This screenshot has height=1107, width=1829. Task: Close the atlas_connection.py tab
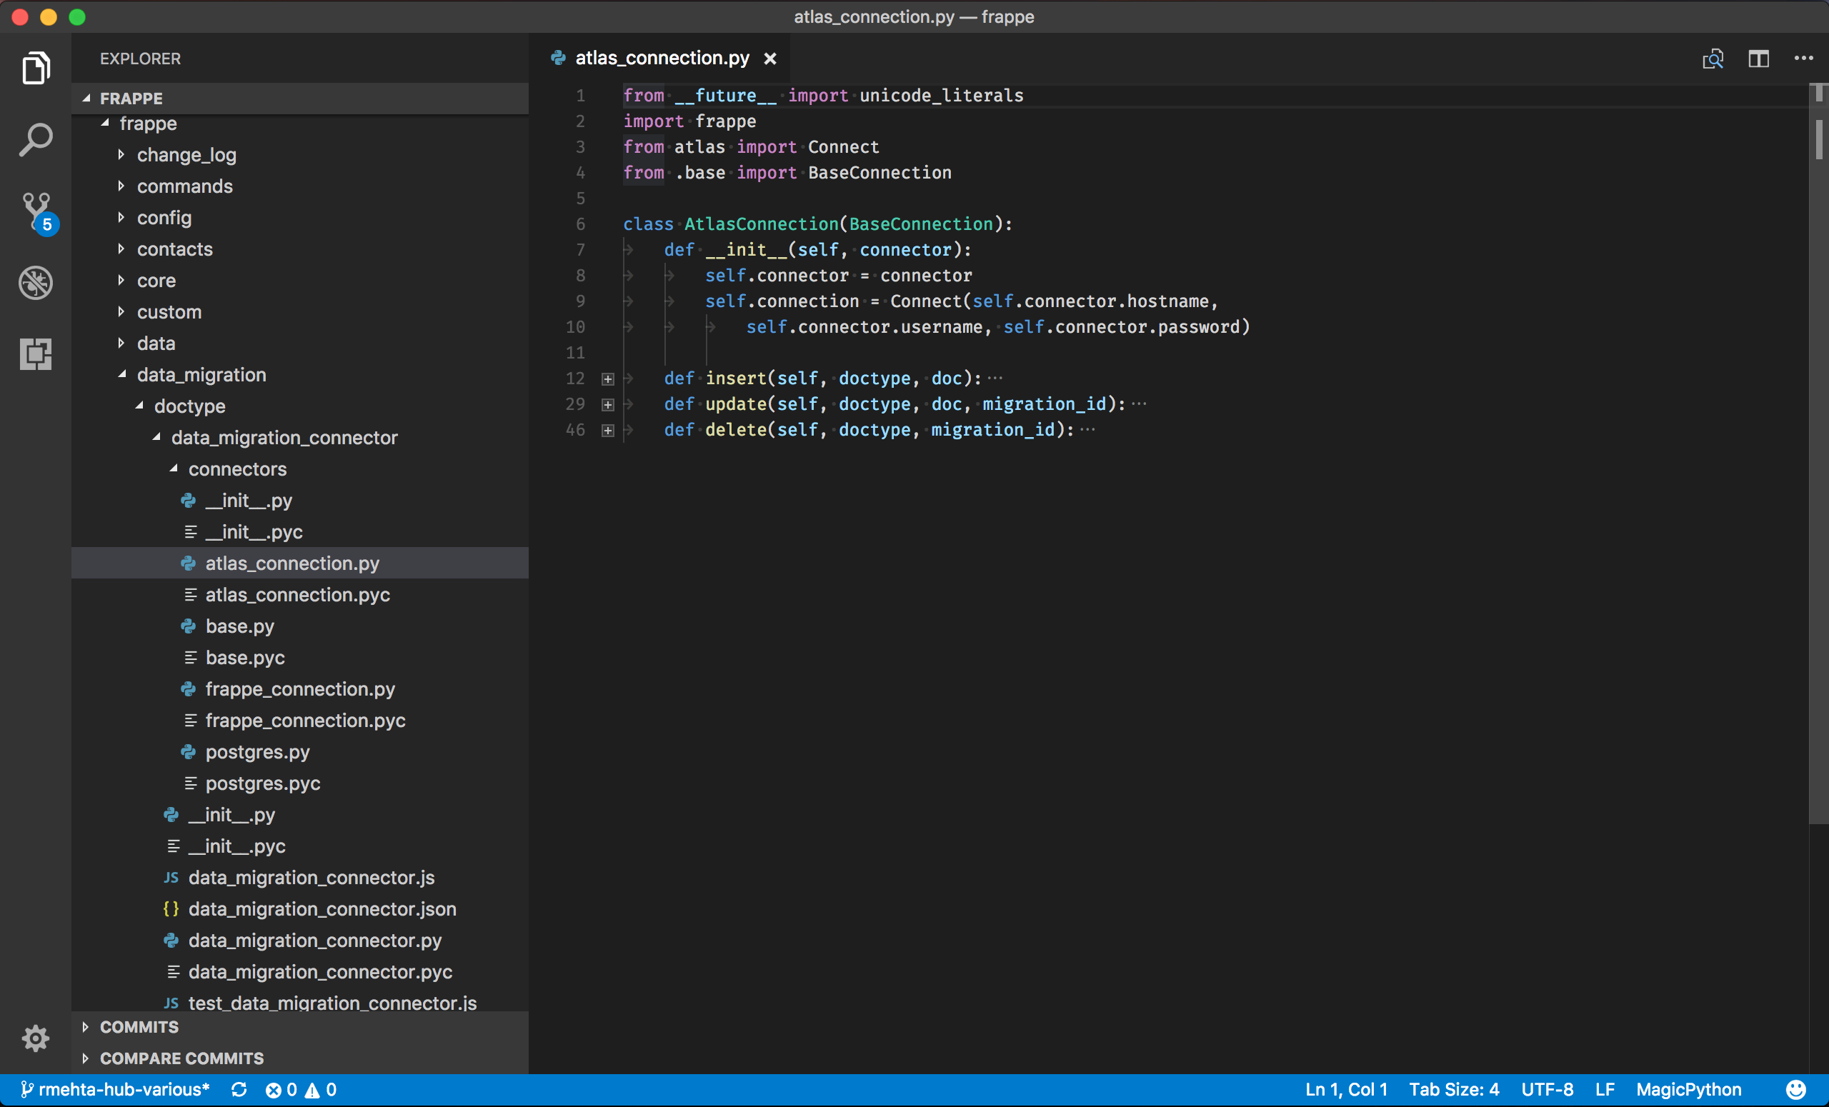pos(769,59)
